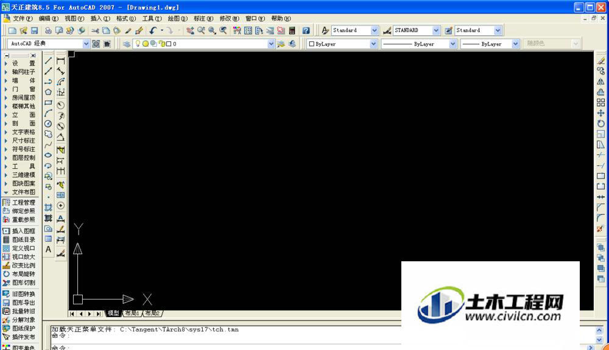Select the Linear dimension tool
Viewport: 609px width, 350px height.
[x=60, y=61]
